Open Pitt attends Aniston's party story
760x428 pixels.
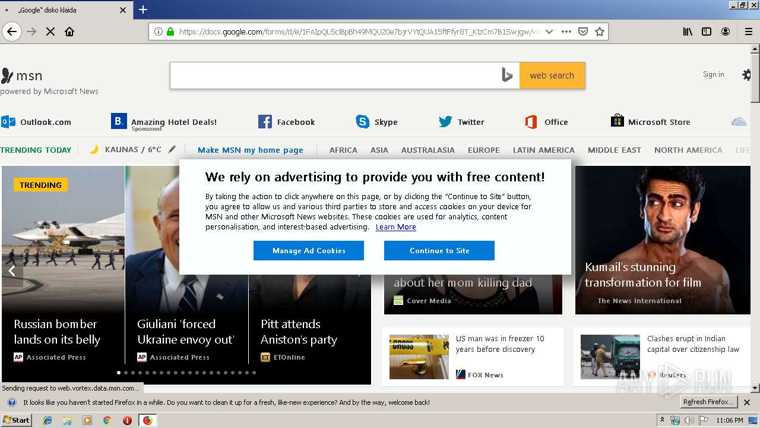click(299, 332)
